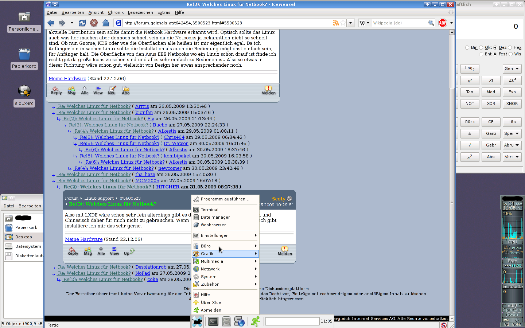The height and width of the screenshot is (328, 525).
Task: Click the XOR button in the calculator
Action: (x=491, y=104)
